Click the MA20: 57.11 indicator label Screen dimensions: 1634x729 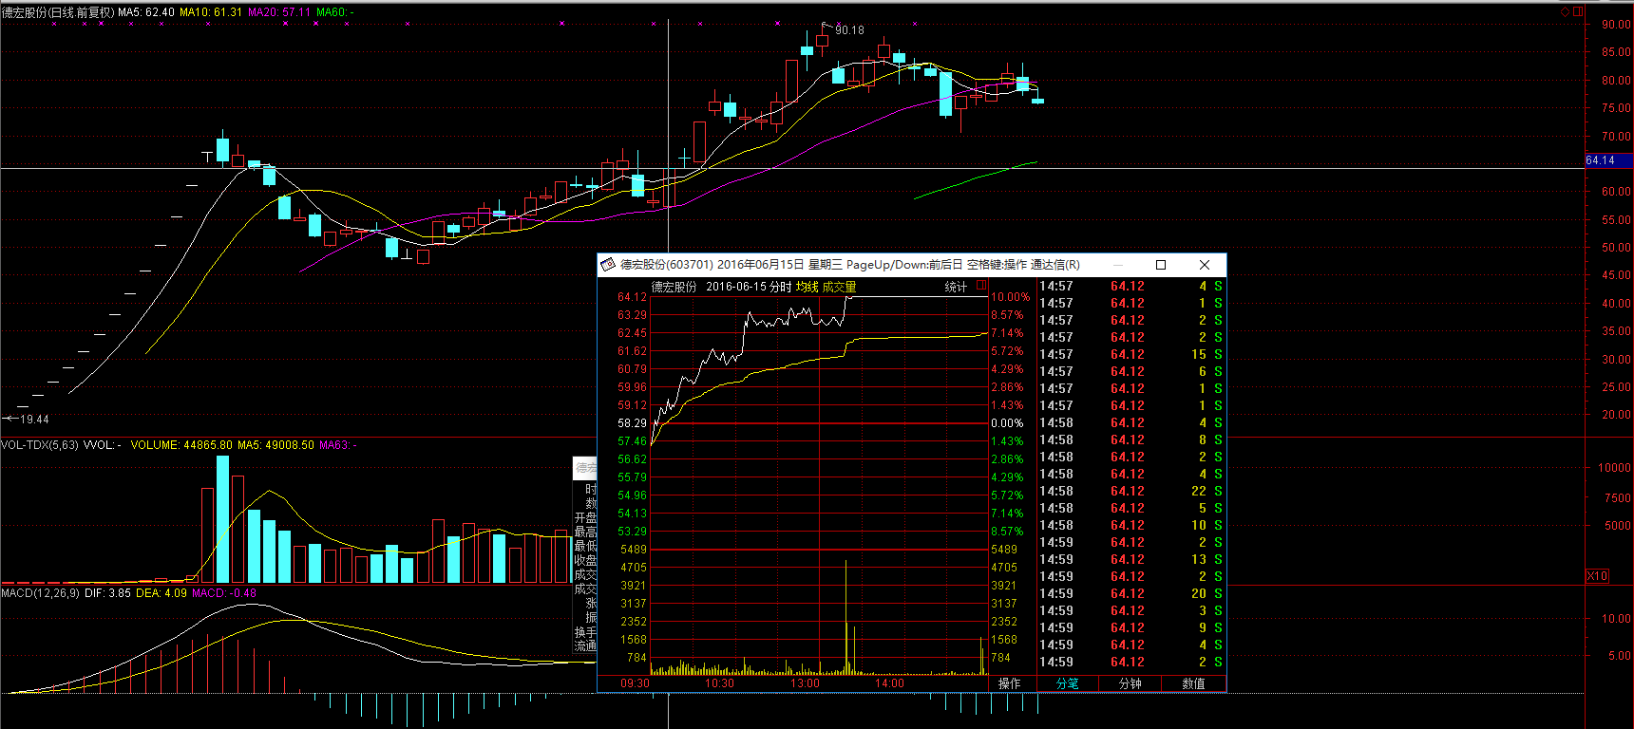[279, 12]
